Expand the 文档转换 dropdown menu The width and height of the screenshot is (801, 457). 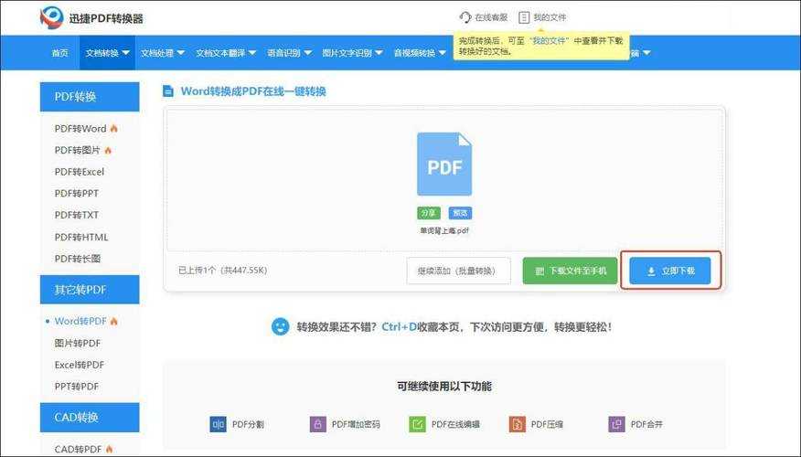(108, 53)
